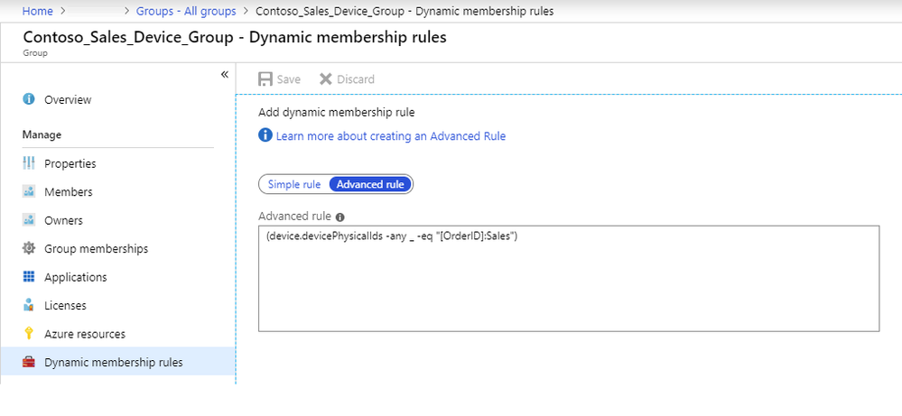Select the Advanced rule toggle option
Image resolution: width=902 pixels, height=416 pixels.
(370, 184)
